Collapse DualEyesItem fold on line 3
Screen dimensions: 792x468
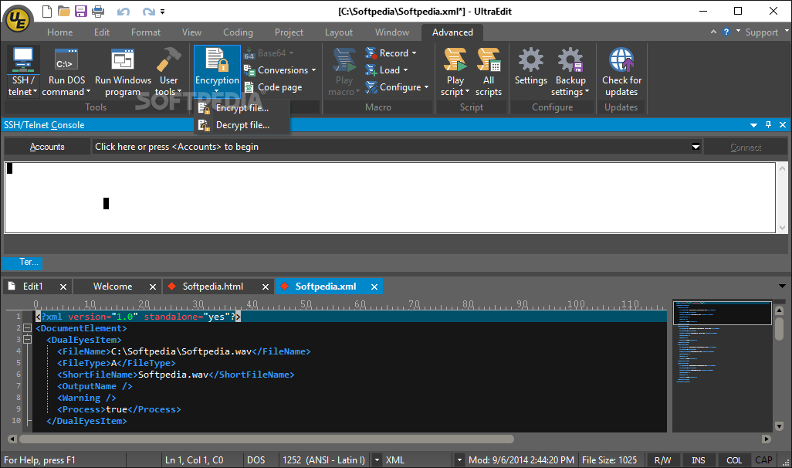point(27,340)
